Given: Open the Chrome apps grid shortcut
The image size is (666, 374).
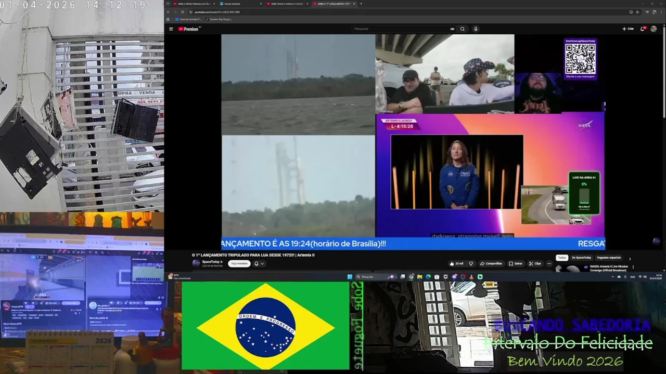Looking at the screenshot, I should click(x=168, y=19).
